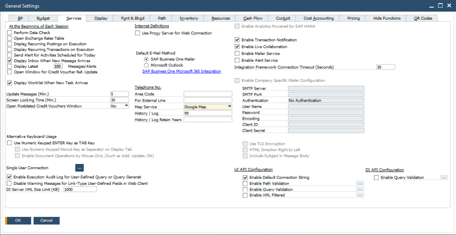The width and height of the screenshot is (456, 235).
Task: Open the Cockpit tab
Action: 283,18
